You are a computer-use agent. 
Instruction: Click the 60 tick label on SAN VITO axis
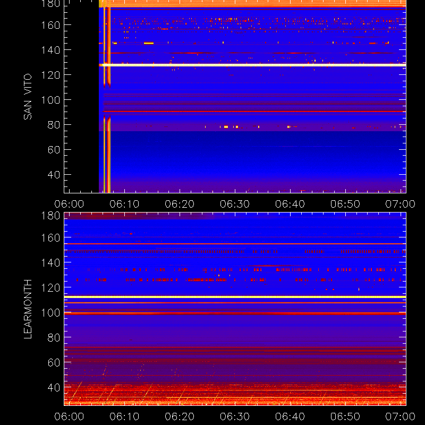coord(54,150)
